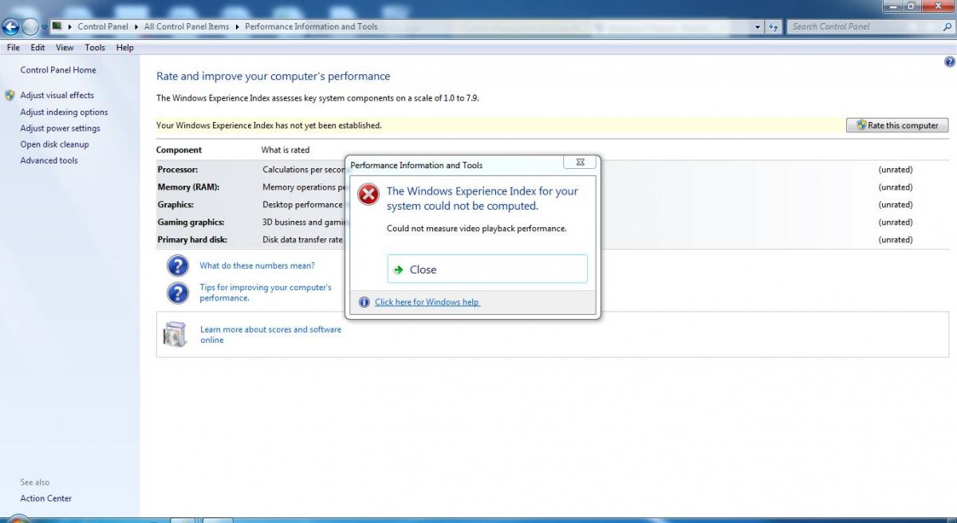This screenshot has height=523, width=957.
Task: Open Learn more about scores and software online
Action: click(x=270, y=335)
